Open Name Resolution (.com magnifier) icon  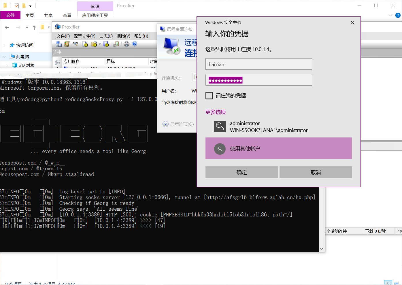(75, 44)
